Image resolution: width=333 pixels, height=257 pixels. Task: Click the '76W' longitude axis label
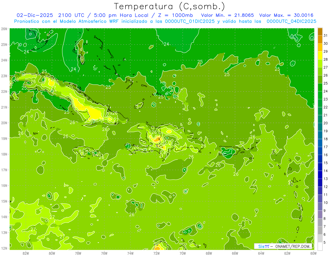(x=104, y=253)
